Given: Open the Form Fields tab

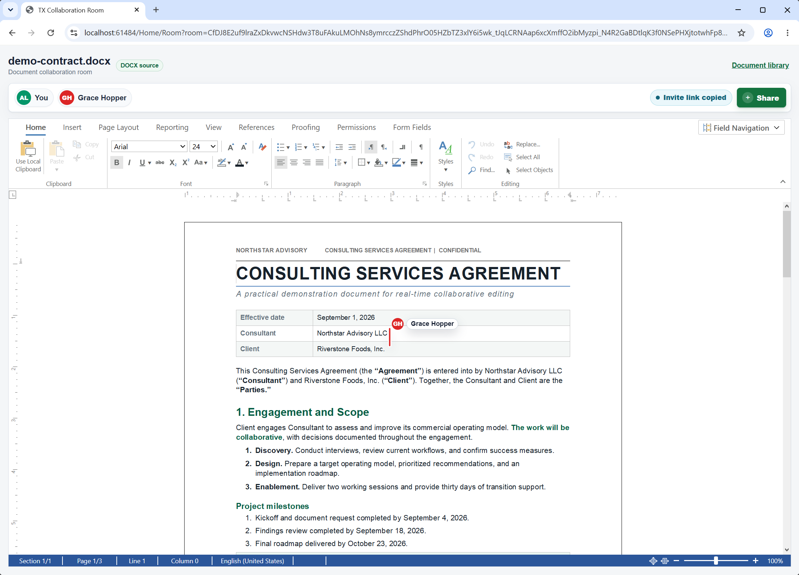Looking at the screenshot, I should (412, 127).
